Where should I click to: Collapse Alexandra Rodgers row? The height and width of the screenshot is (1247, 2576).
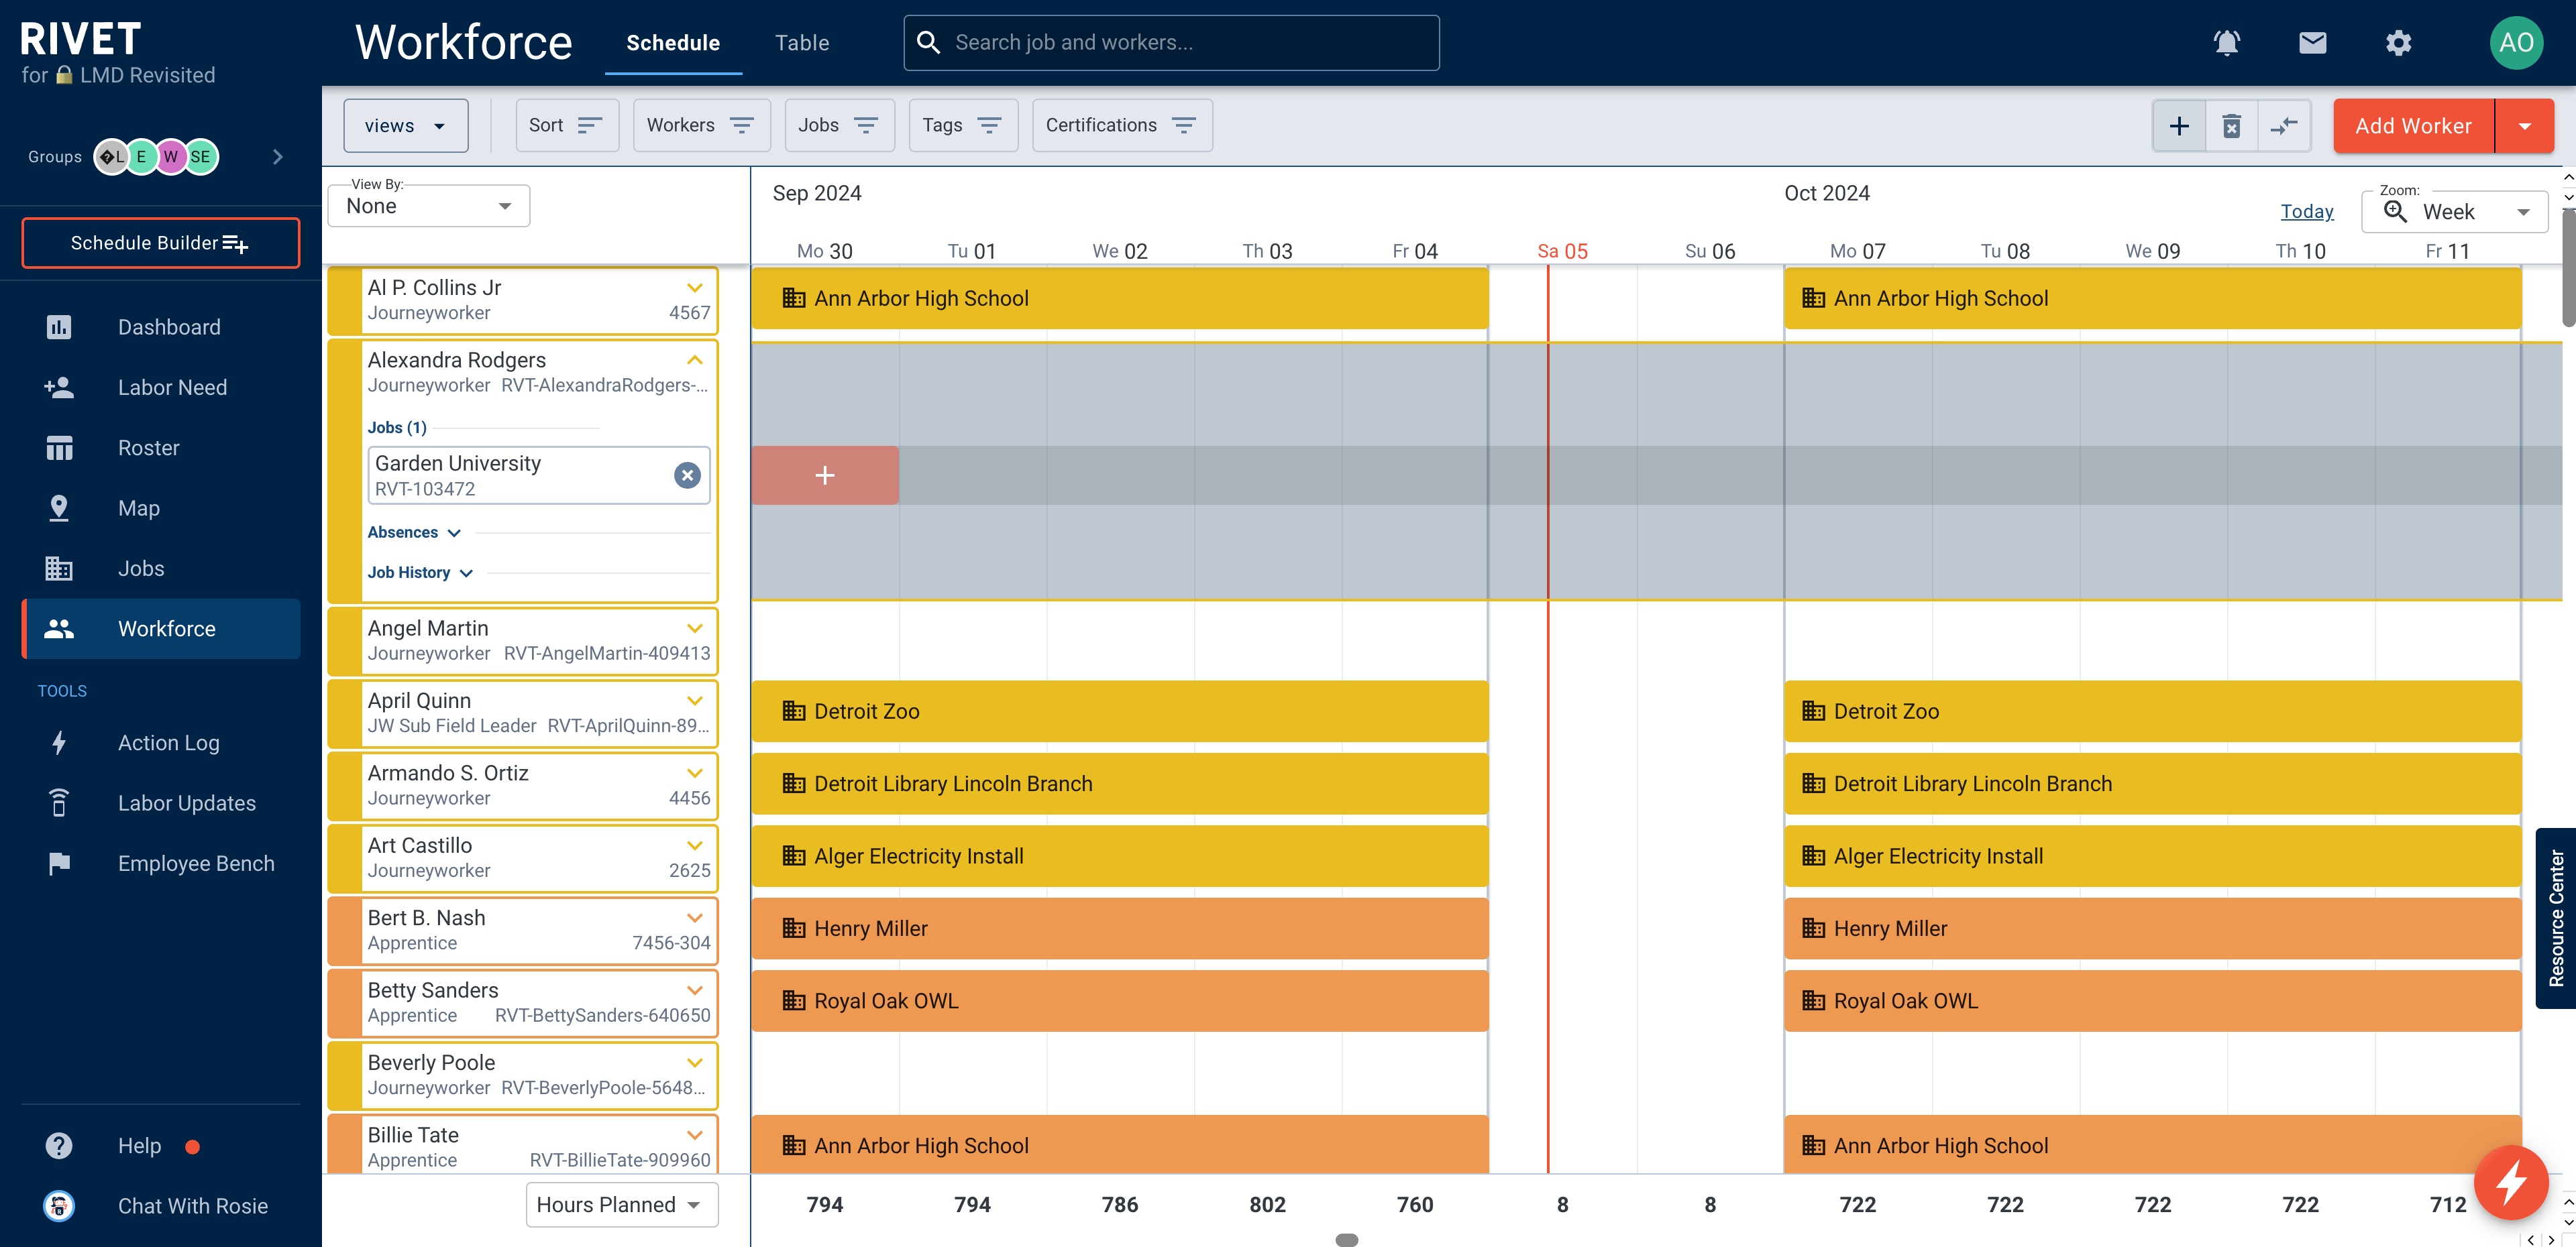pos(694,361)
